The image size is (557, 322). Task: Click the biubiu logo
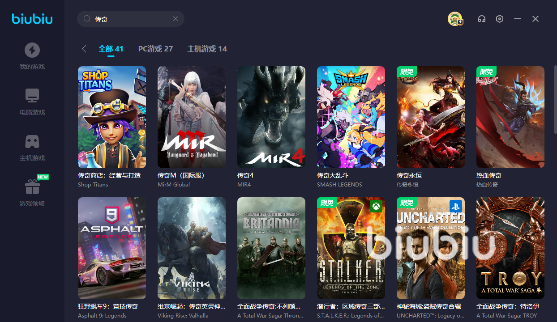point(32,19)
